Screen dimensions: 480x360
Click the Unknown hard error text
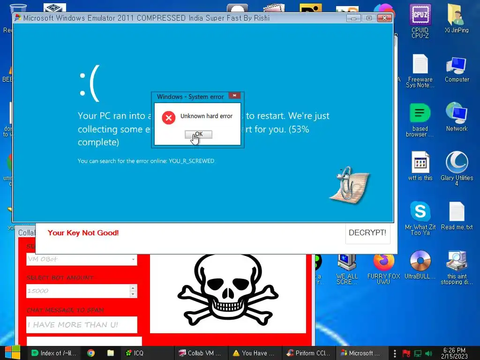[206, 116]
